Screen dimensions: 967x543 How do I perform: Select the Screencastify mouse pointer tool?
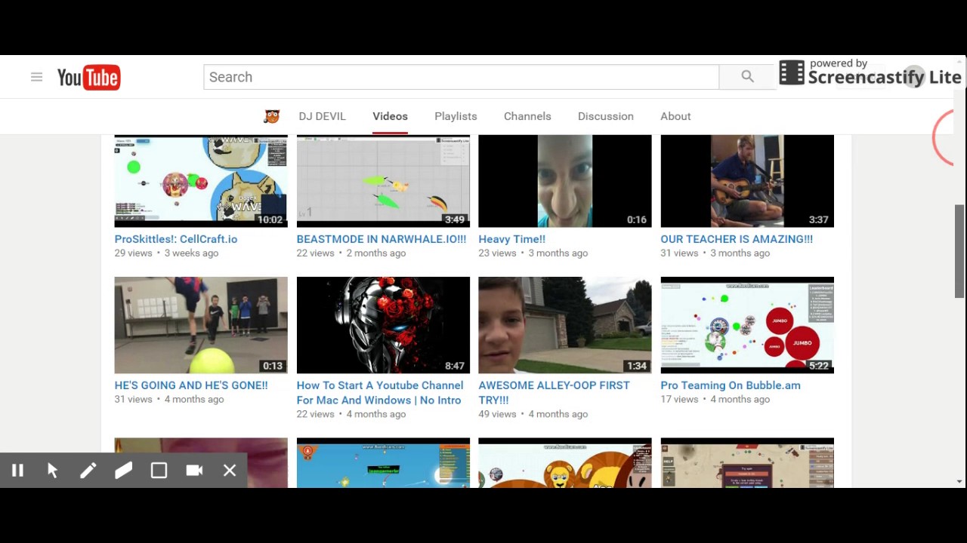point(53,471)
